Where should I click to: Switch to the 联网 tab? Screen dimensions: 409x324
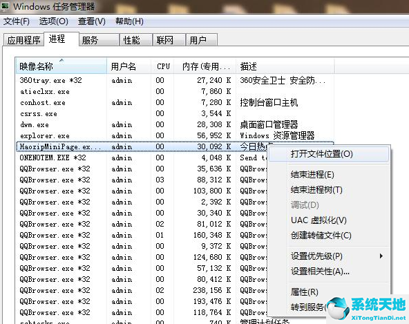(169, 40)
